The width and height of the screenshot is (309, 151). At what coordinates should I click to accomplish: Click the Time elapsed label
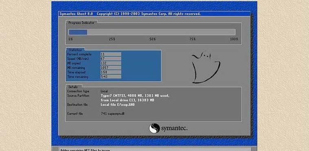pos(76,72)
